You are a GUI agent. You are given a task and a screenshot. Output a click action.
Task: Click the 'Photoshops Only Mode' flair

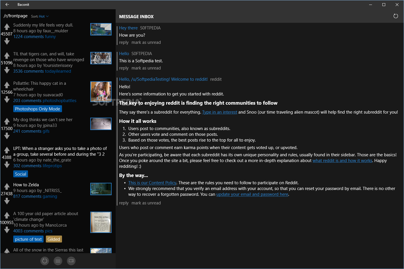click(37, 109)
